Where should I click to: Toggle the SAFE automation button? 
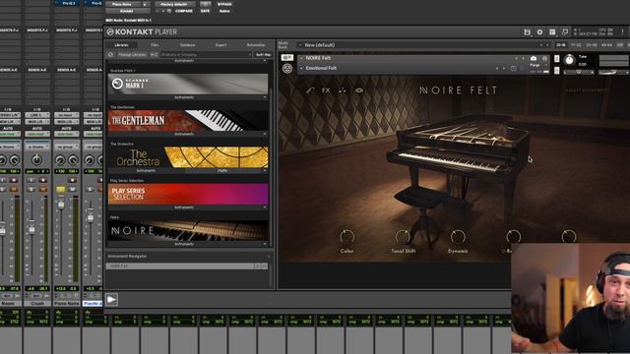pos(205,11)
